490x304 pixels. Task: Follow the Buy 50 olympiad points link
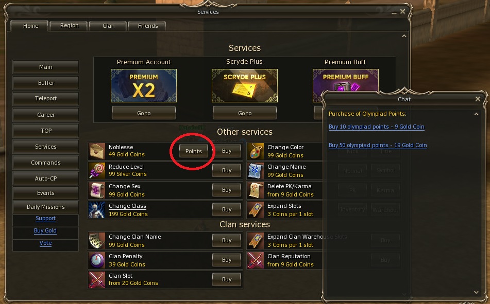coord(378,145)
